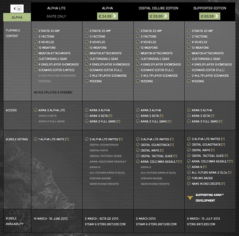The width and height of the screenshot is (239, 236).
Task: Click the 5 March - 15 July 2013 date
Action: pyautogui.click(x=203, y=219)
